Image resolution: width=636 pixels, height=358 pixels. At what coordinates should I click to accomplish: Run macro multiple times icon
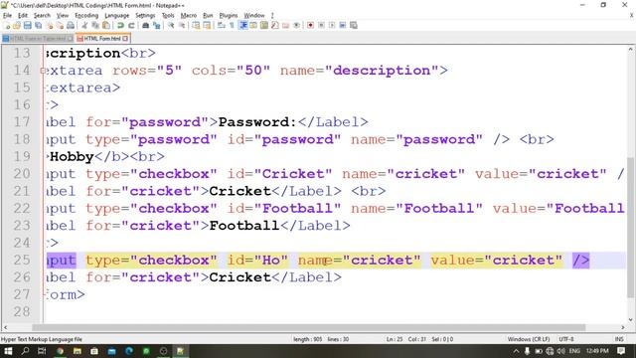[x=343, y=25]
